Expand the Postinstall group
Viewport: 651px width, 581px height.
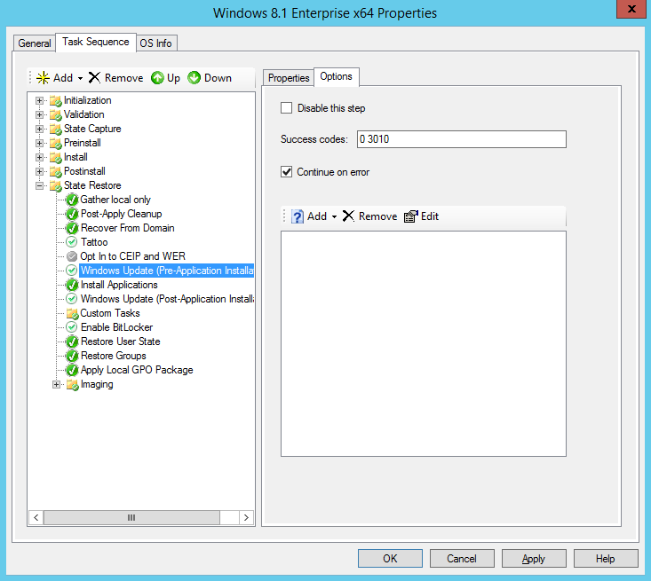point(39,172)
